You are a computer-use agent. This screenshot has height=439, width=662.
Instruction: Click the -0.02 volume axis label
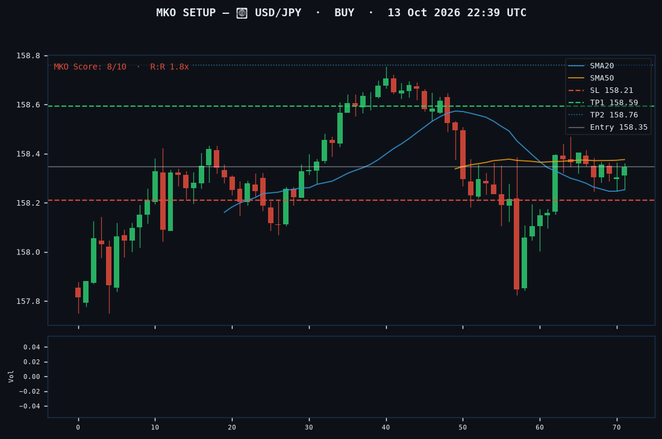[30, 392]
